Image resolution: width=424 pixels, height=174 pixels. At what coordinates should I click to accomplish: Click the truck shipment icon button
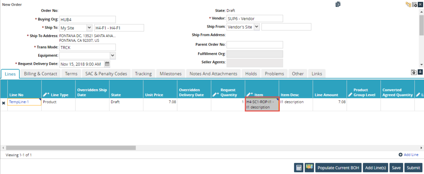(x=309, y=168)
